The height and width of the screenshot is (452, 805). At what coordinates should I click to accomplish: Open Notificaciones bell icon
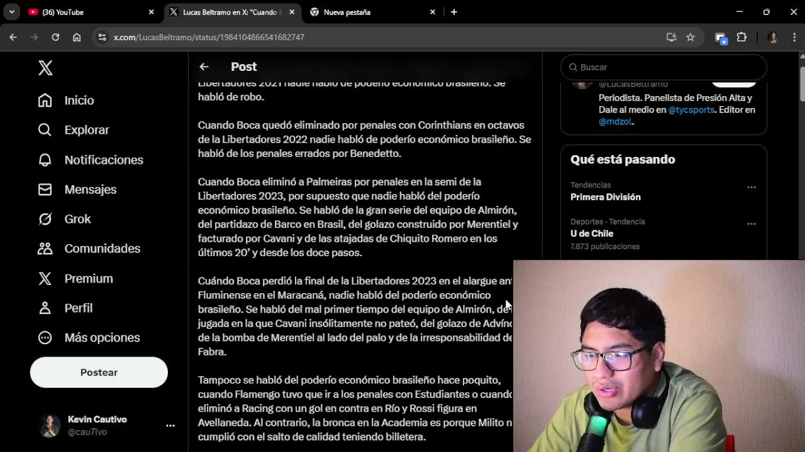click(45, 159)
